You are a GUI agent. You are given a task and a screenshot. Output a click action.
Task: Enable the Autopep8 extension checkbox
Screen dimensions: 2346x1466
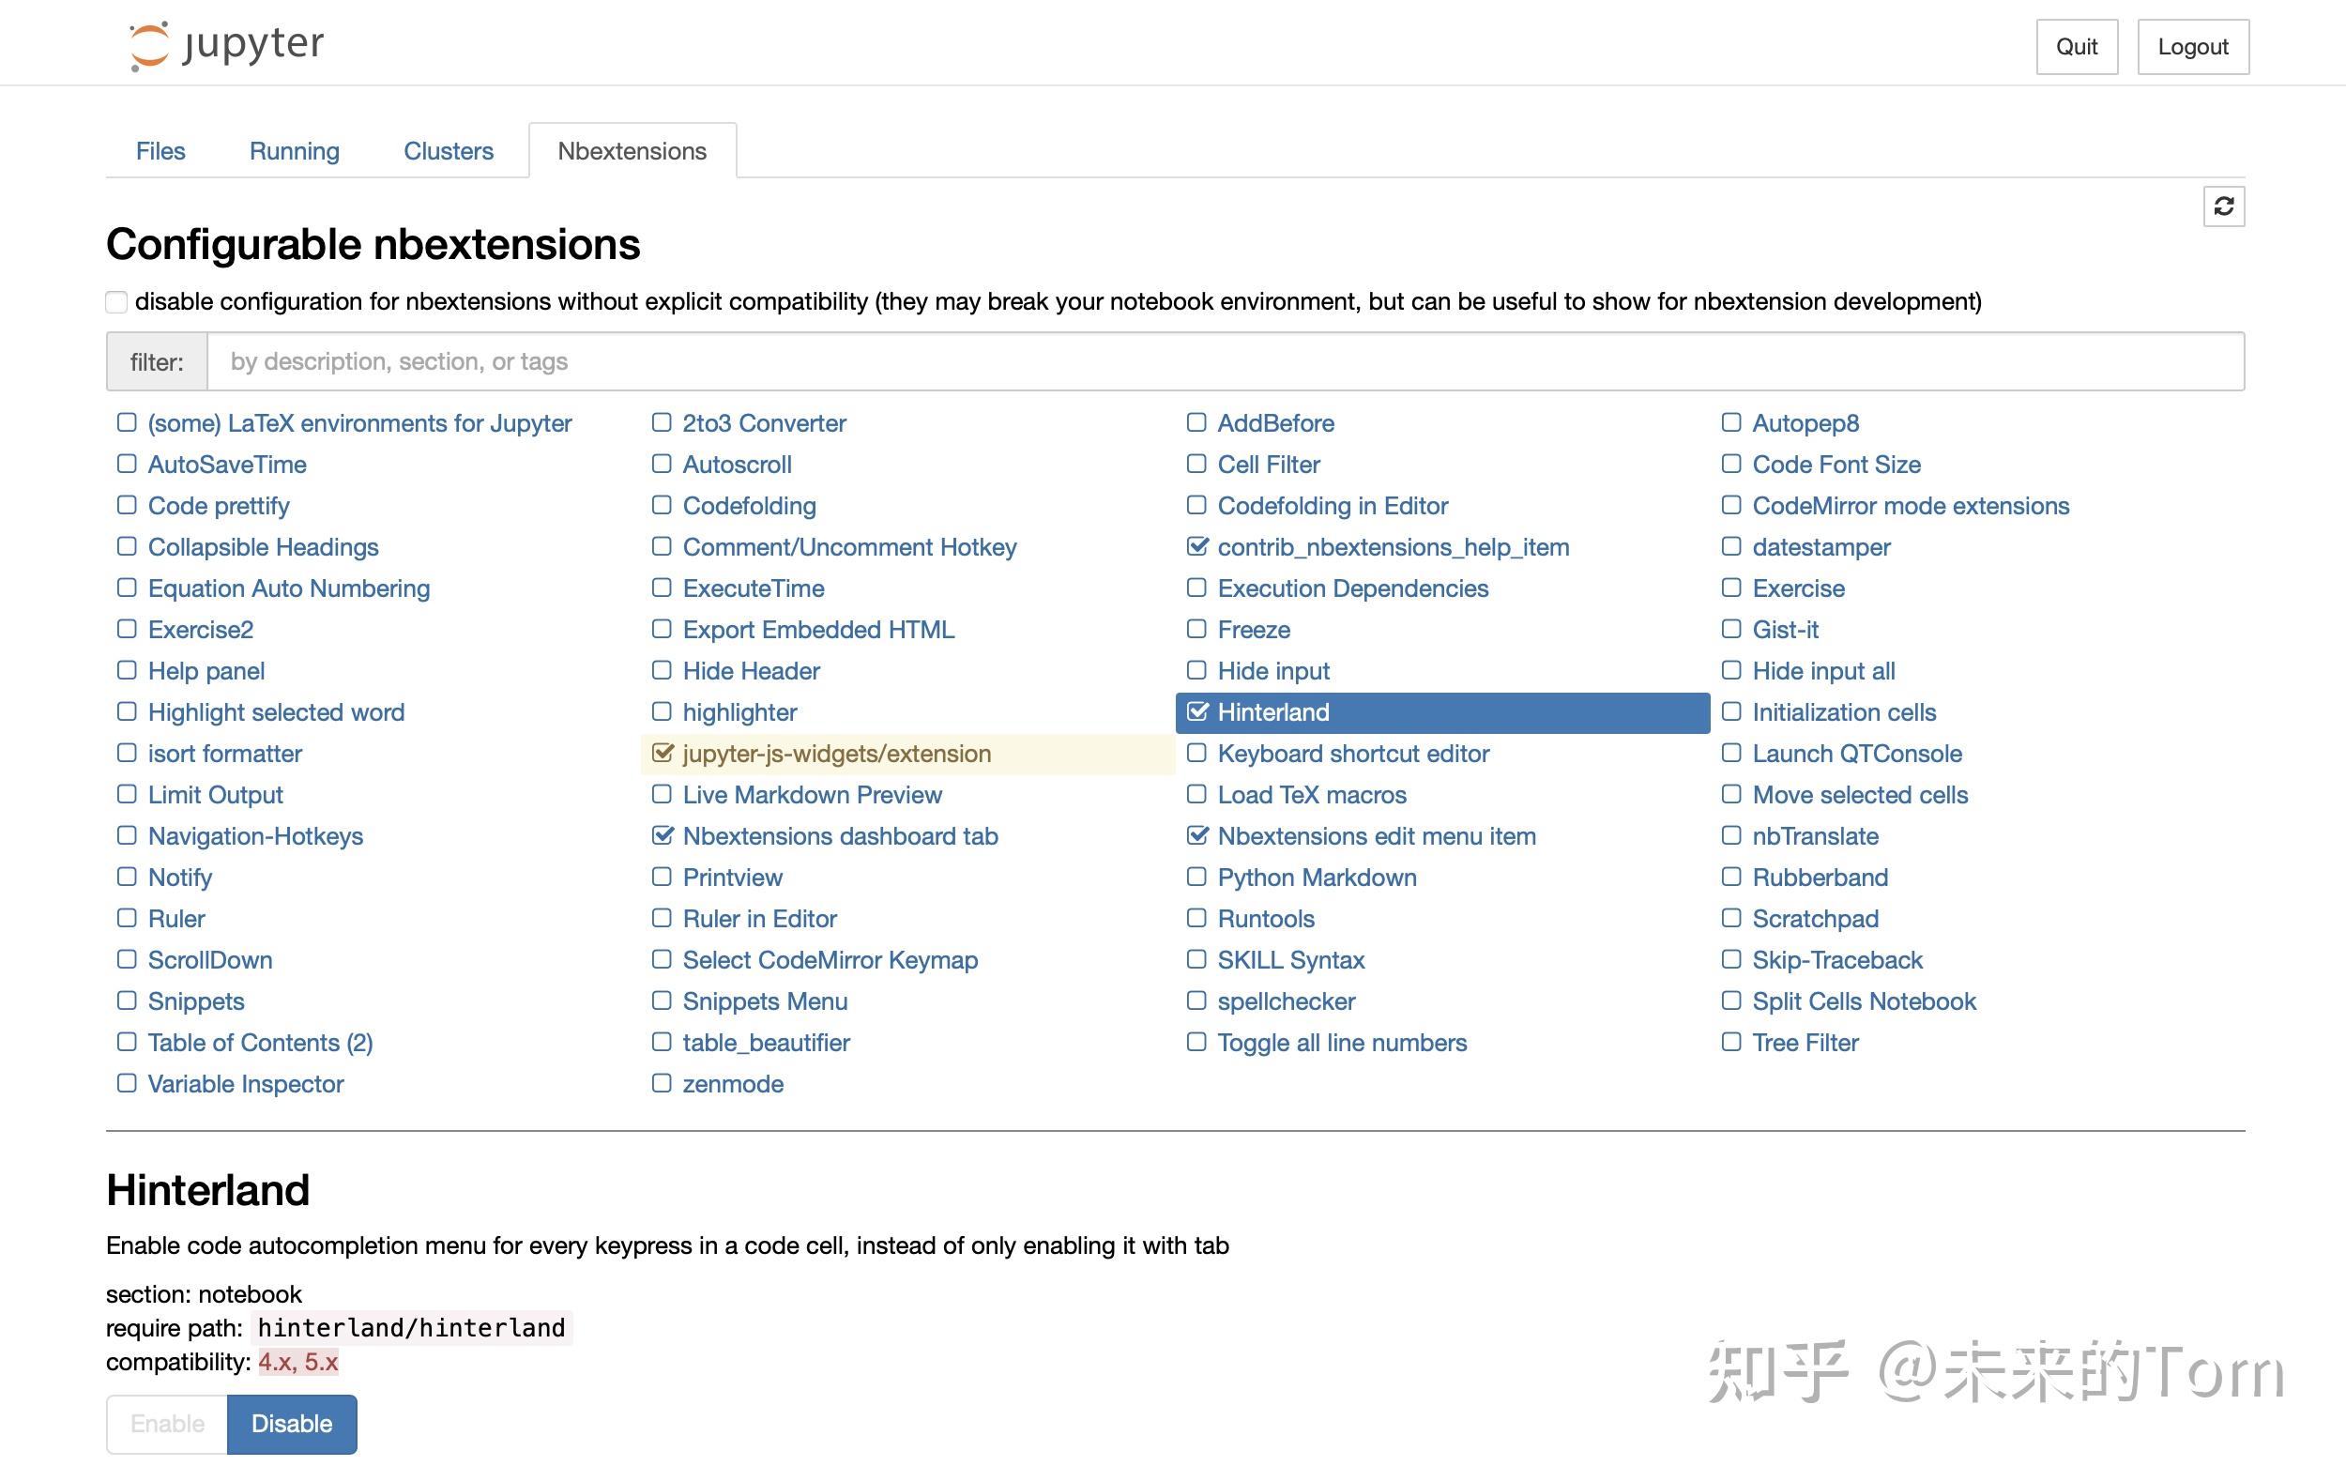1731,422
